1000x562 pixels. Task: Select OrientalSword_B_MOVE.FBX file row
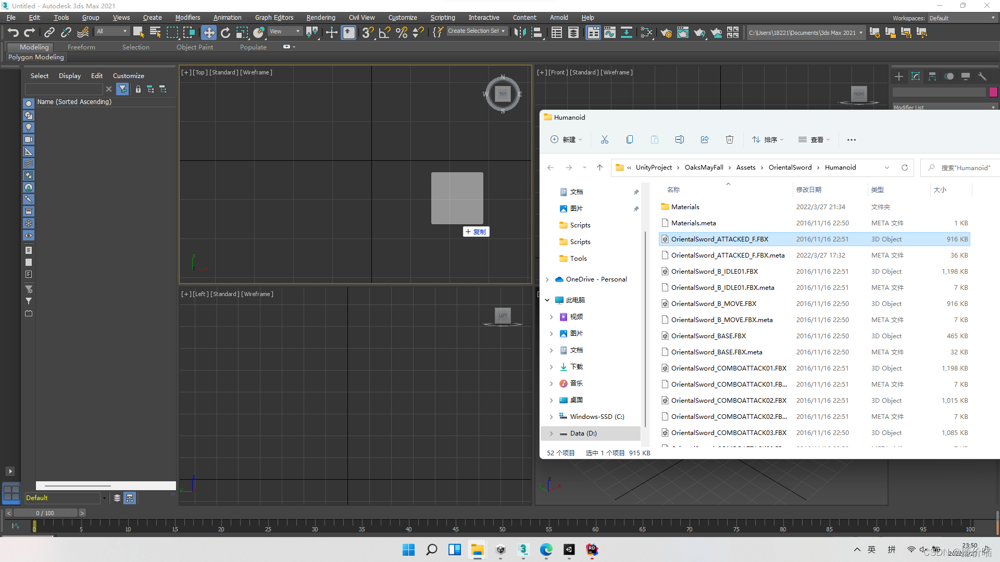[814, 304]
